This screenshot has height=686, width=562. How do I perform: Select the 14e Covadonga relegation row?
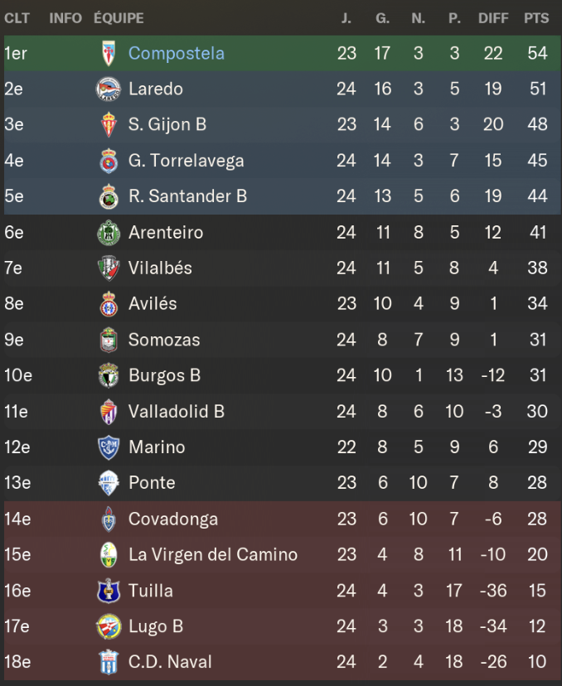(x=281, y=519)
